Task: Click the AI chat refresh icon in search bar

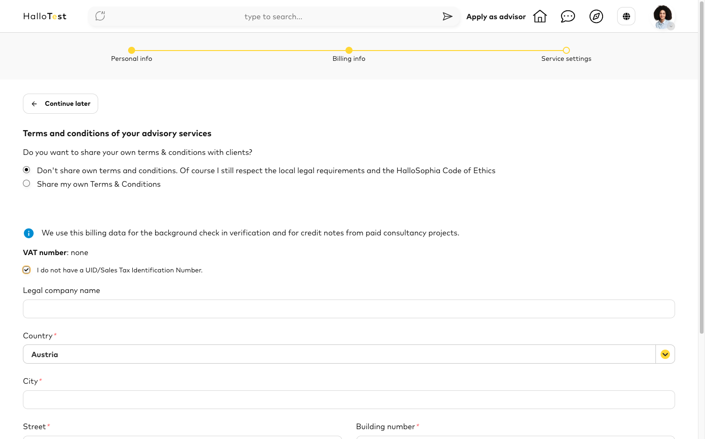Action: click(100, 16)
